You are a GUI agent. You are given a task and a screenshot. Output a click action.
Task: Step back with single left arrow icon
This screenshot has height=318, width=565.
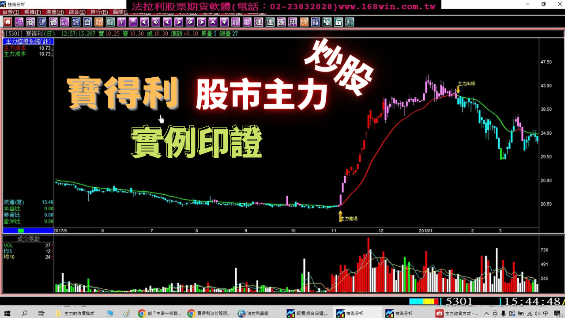click(x=167, y=22)
